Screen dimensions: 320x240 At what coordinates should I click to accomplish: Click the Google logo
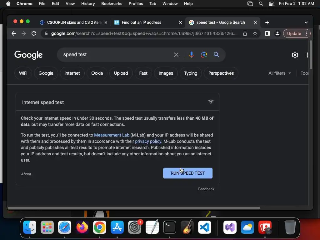click(28, 55)
